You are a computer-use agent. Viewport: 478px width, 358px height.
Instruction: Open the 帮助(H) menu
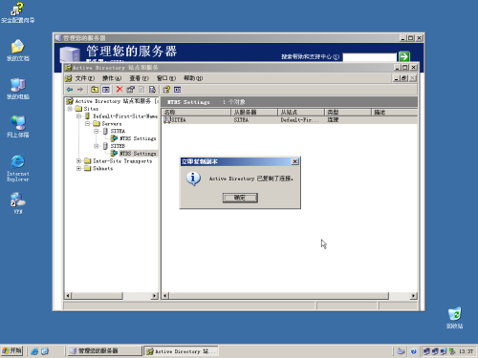point(193,78)
